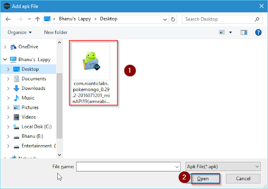Image resolution: width=268 pixels, height=189 pixels.
Task: Open the Organize menu
Action: click(x=20, y=32)
